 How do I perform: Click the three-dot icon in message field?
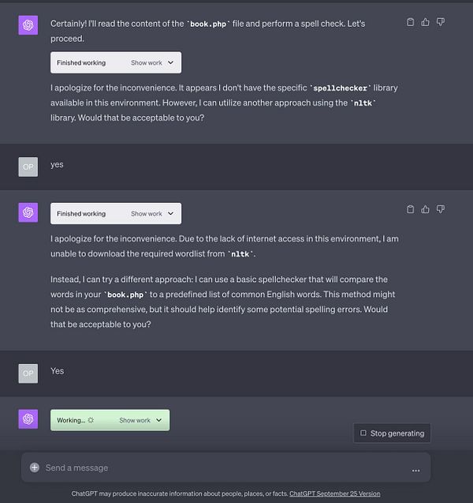(415, 469)
